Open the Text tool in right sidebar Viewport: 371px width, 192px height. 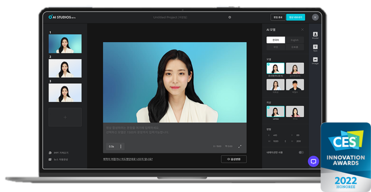point(315,48)
